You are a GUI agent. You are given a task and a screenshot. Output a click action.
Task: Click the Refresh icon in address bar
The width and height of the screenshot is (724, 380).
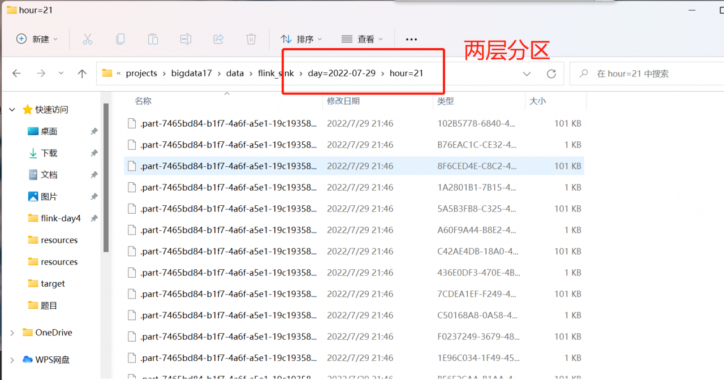pos(551,74)
